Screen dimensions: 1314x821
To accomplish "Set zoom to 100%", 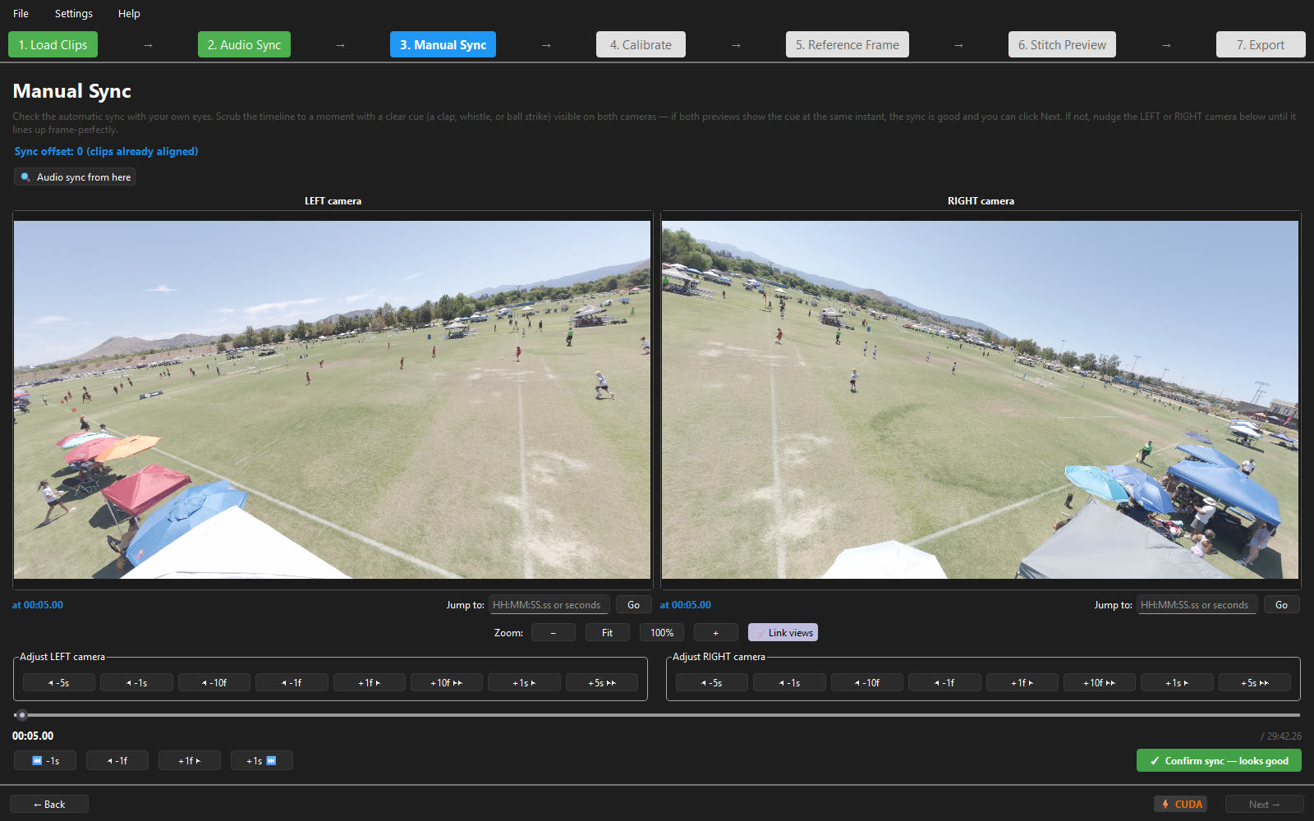I will tap(662, 632).
